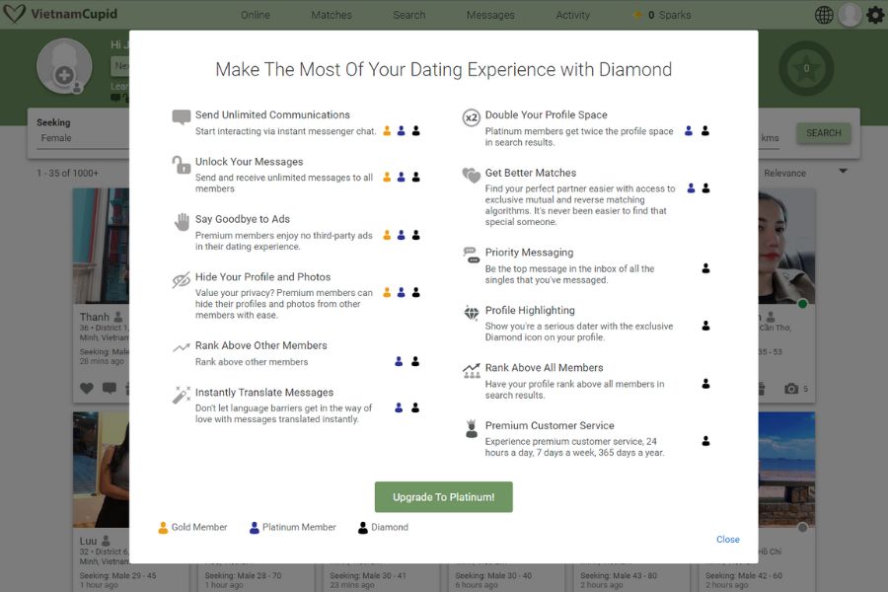888x592 pixels.
Task: Click the VietnamCupid heart logo
Action: tap(14, 15)
